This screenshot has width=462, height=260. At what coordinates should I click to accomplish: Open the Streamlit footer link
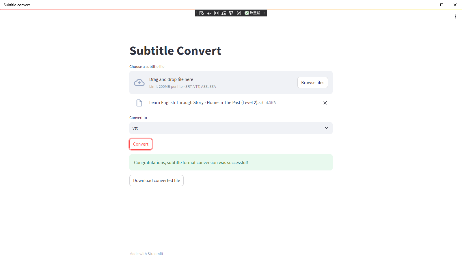[x=155, y=254]
